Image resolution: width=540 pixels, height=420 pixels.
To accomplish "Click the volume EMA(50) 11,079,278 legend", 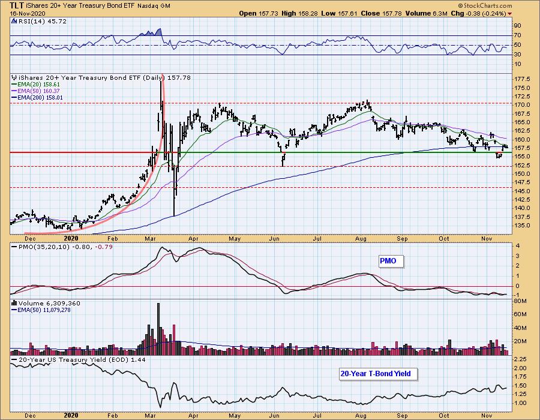I will 41,310.
